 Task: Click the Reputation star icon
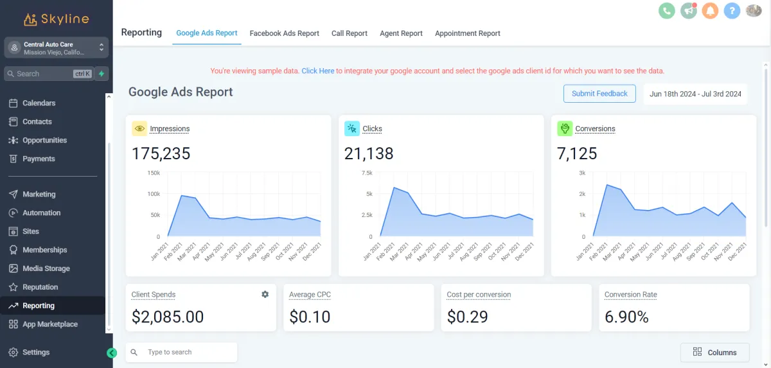point(13,287)
